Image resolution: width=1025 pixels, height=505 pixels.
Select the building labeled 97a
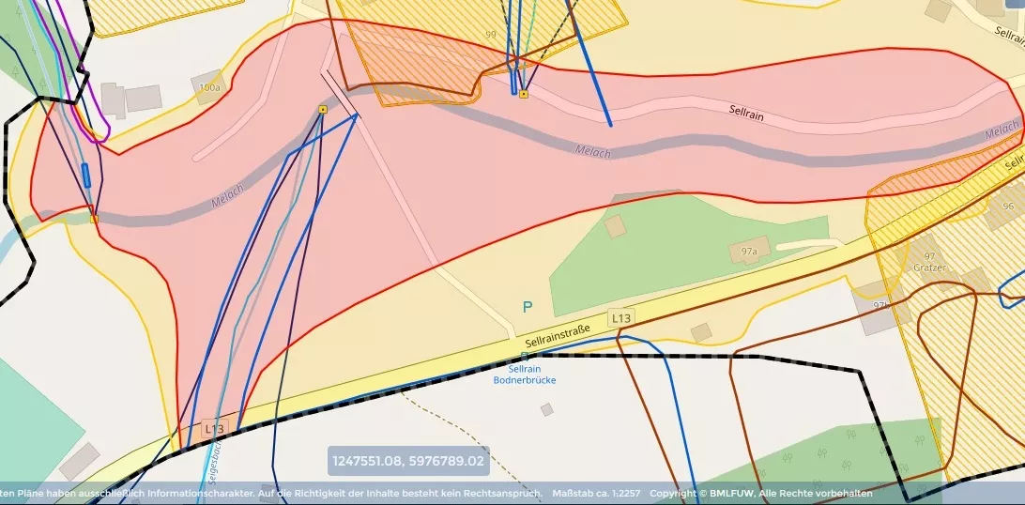(x=749, y=251)
